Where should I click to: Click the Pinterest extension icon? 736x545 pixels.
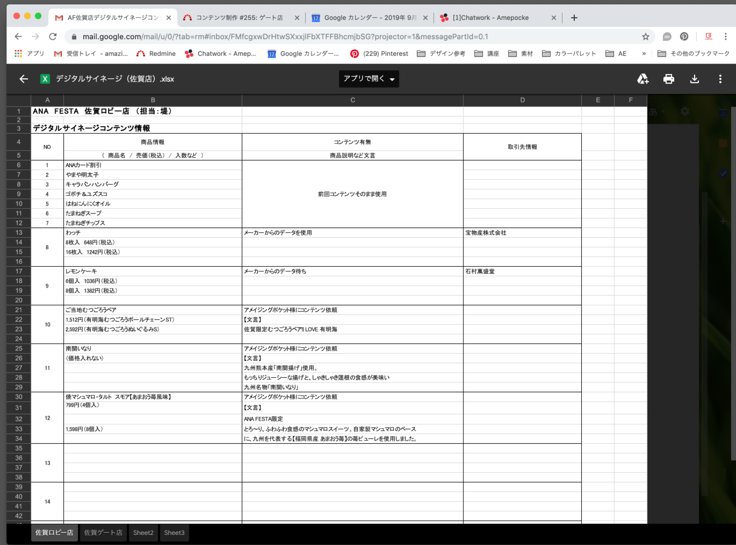click(x=684, y=37)
